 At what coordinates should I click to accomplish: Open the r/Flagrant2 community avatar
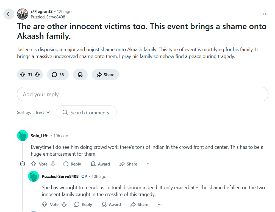tap(23, 14)
